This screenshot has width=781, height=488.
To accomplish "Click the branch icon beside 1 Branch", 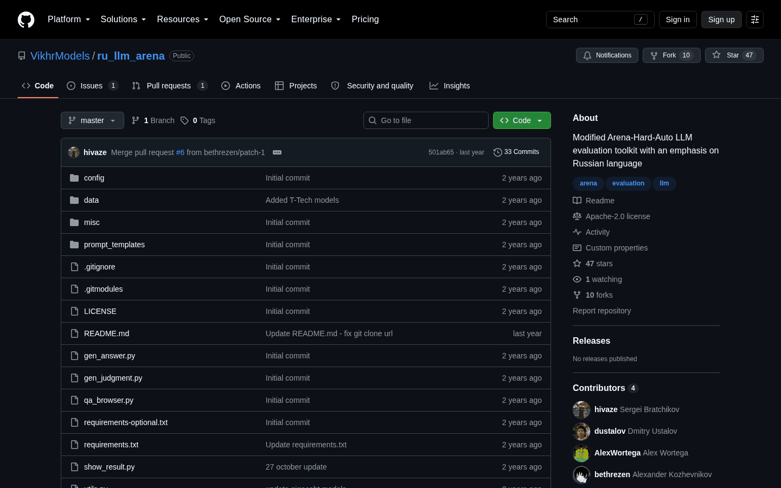I will [136, 120].
